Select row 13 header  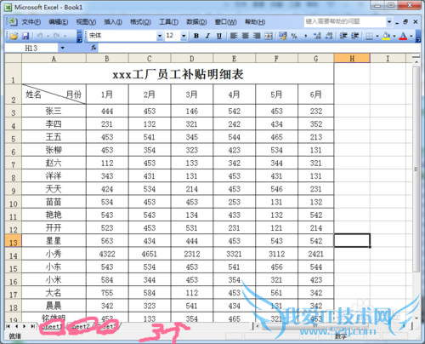(x=14, y=241)
